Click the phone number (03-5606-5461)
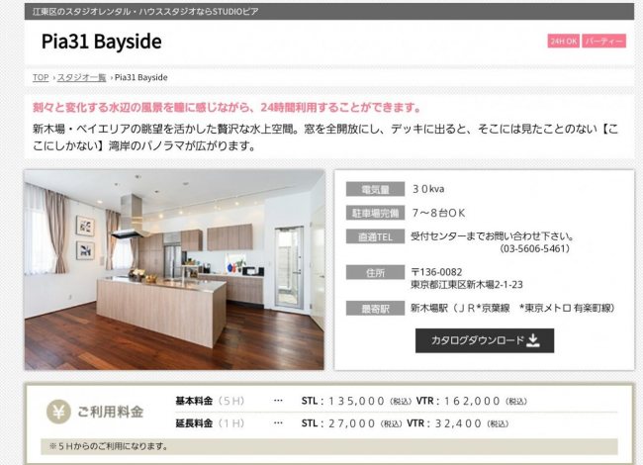 click(535, 248)
